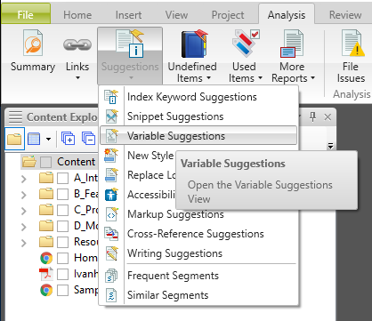Tick the C_Pro folder checkbox
The height and width of the screenshot is (321, 372).
click(62, 210)
